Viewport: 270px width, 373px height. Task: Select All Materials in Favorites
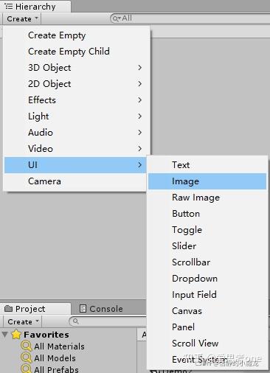point(59,346)
